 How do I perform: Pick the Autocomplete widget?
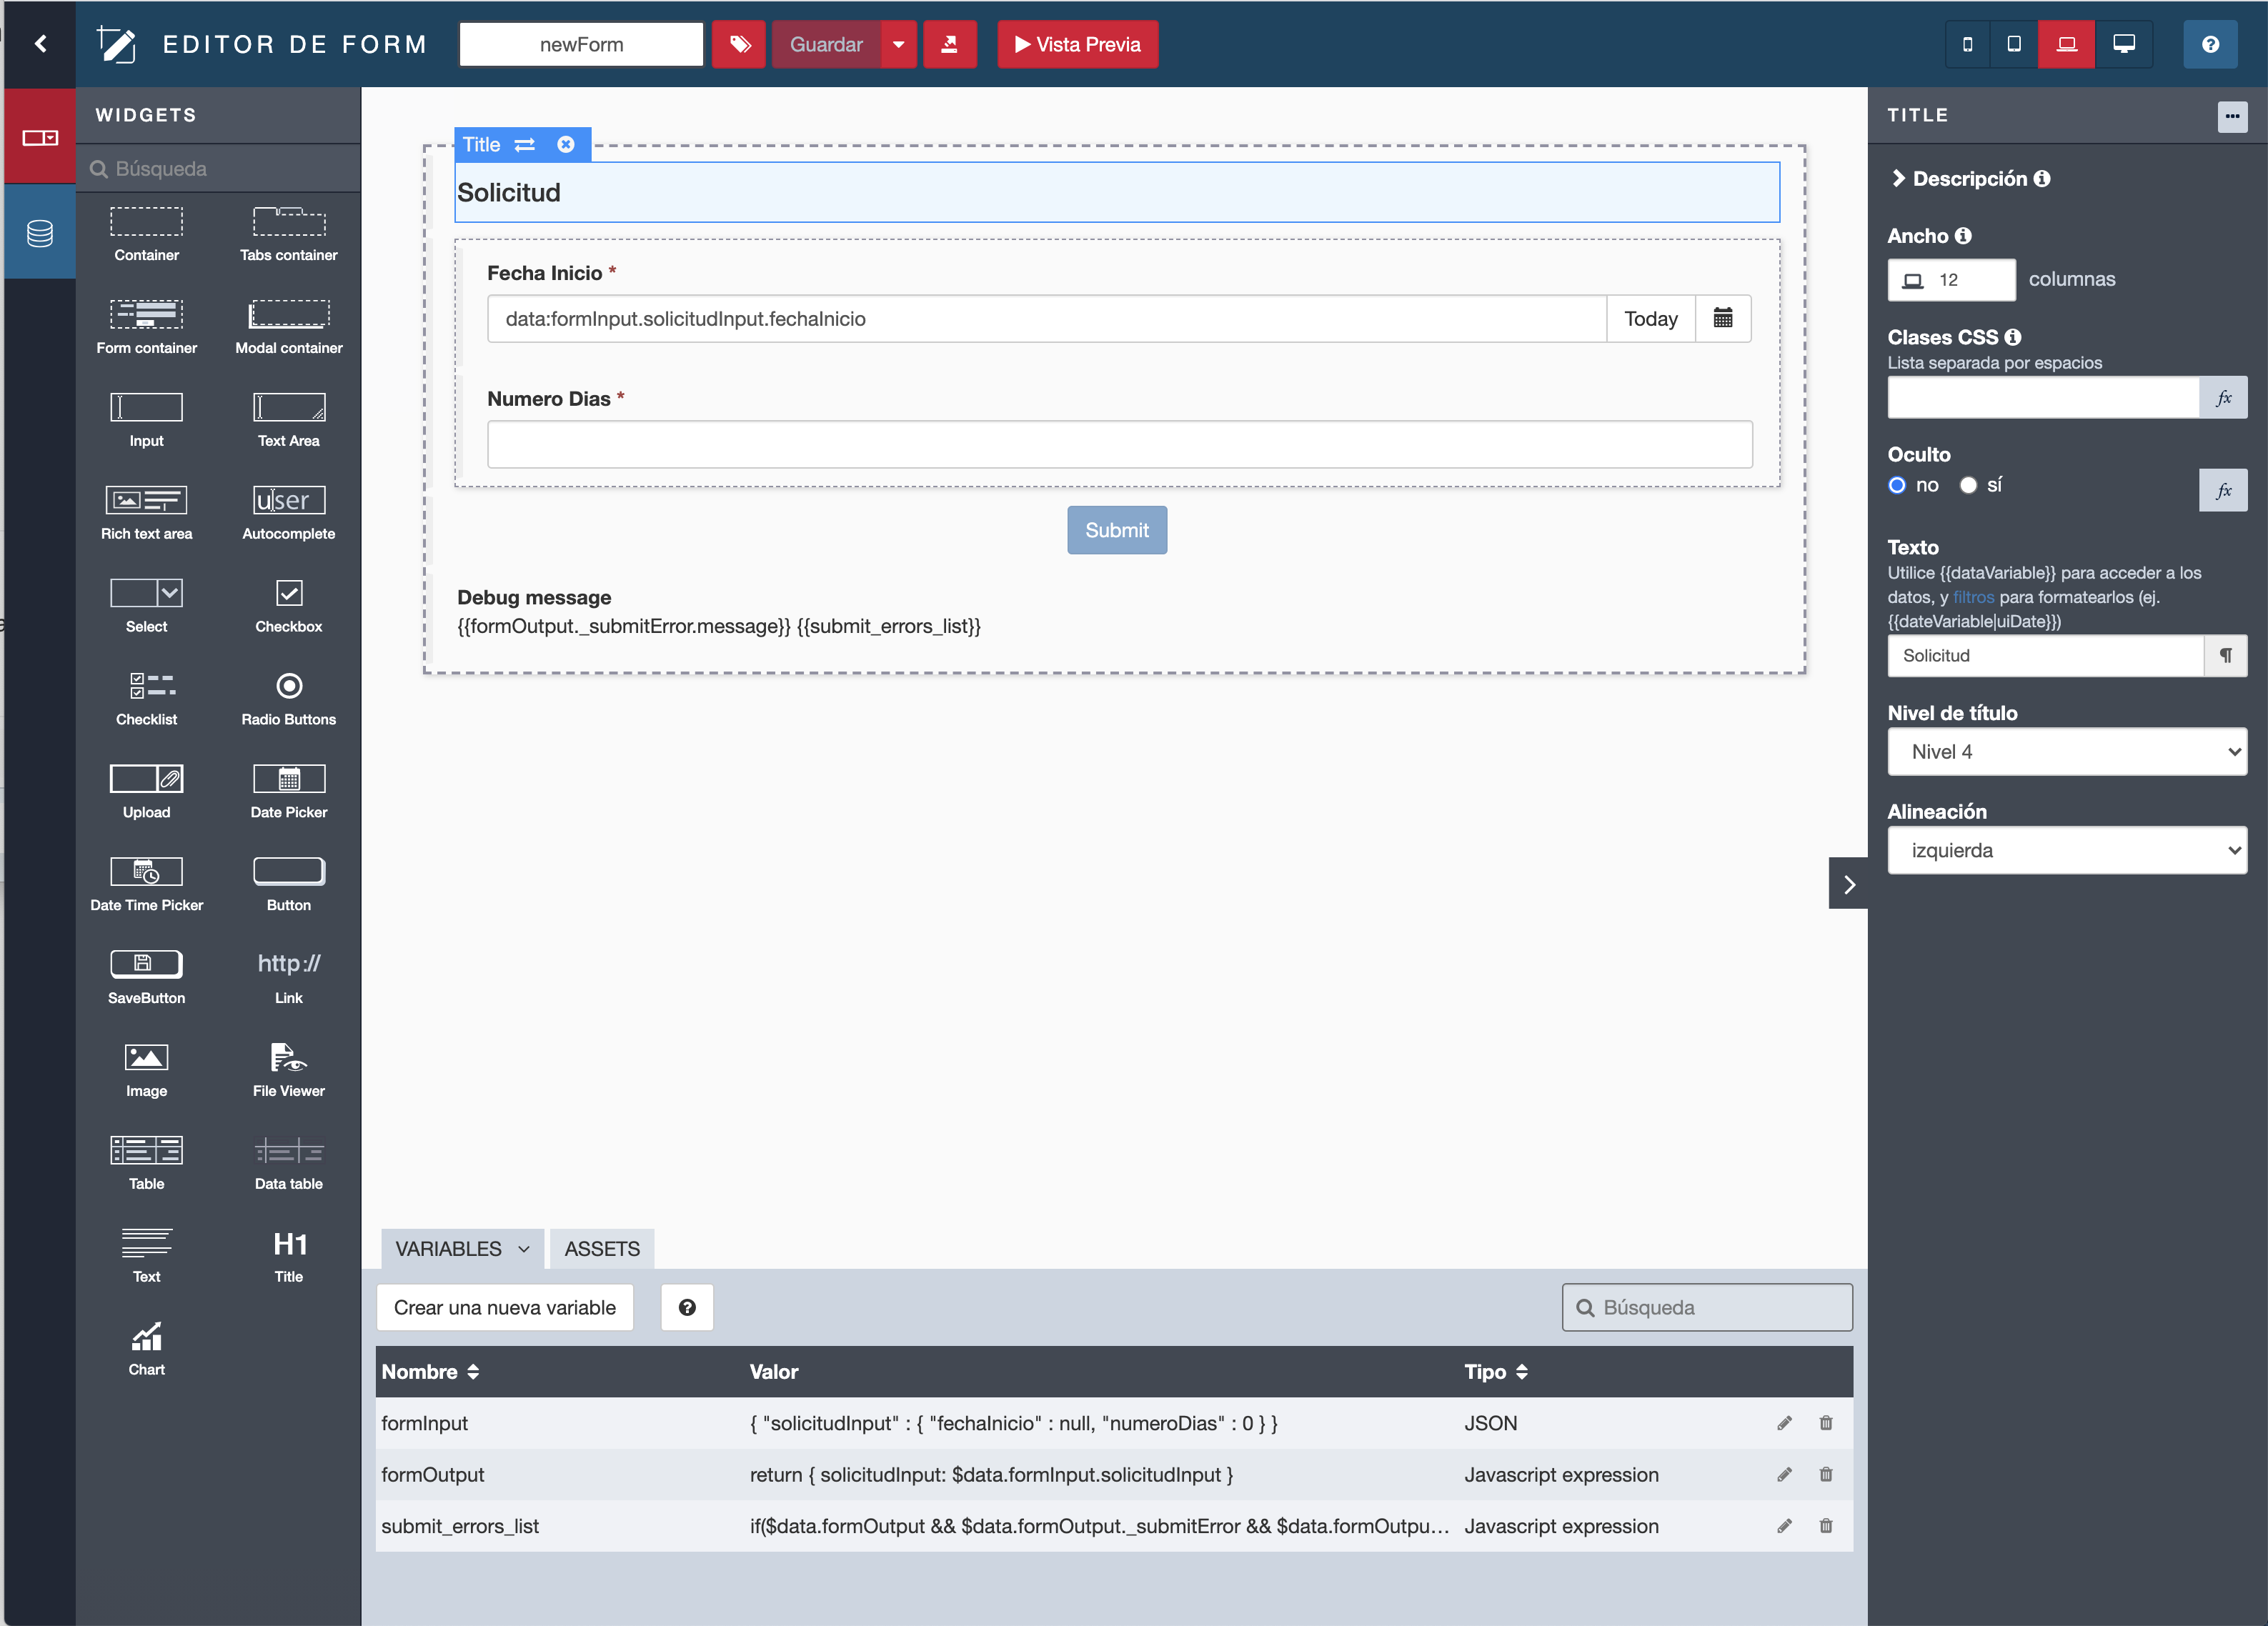click(288, 514)
